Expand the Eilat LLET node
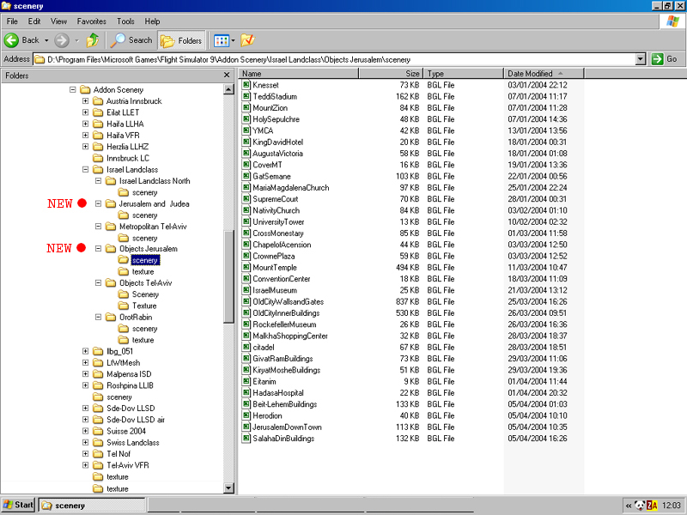Screen dimensions: 687x515 (x=85, y=112)
